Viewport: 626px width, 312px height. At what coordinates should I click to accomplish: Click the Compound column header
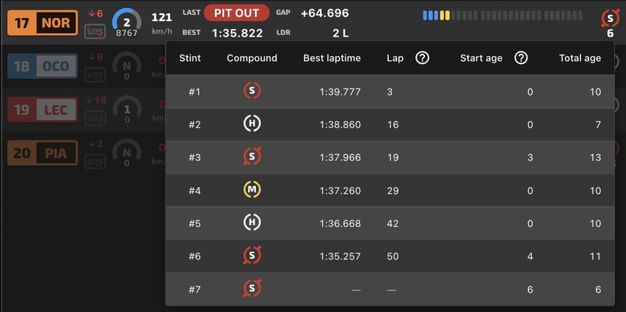pyautogui.click(x=252, y=58)
